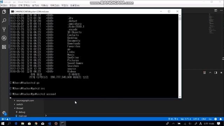Click the taskbar clock

pyautogui.click(x=209, y=124)
